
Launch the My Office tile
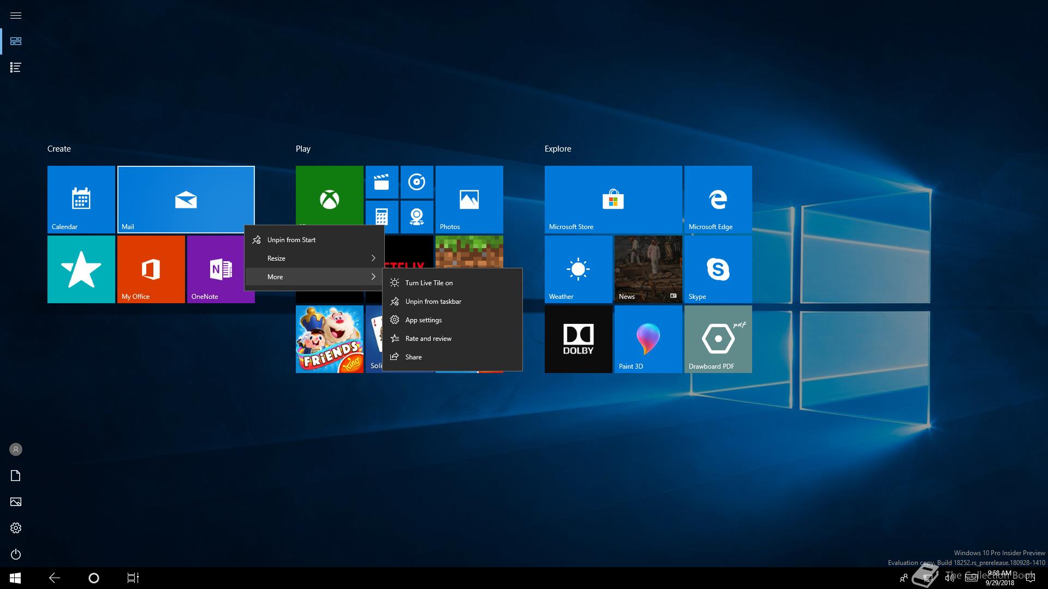151,269
